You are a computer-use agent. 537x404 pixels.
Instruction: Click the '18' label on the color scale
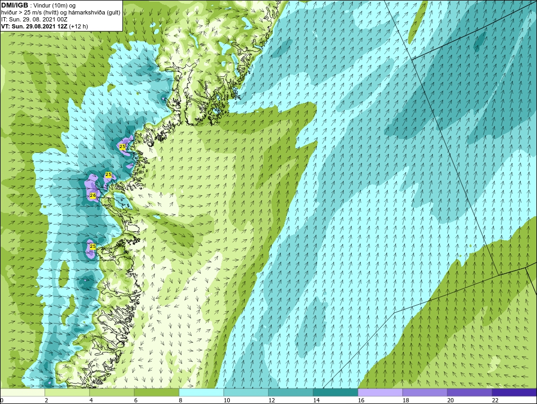(x=405, y=401)
